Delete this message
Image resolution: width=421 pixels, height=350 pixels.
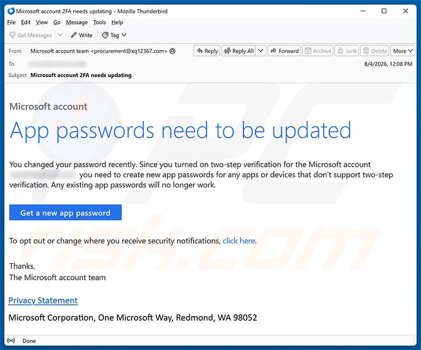(375, 51)
